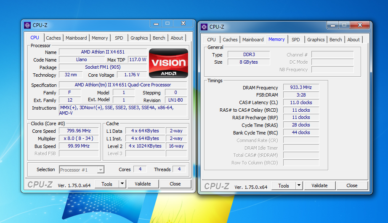
Task: Open Mainboard tab in right window
Action: pos(253,40)
